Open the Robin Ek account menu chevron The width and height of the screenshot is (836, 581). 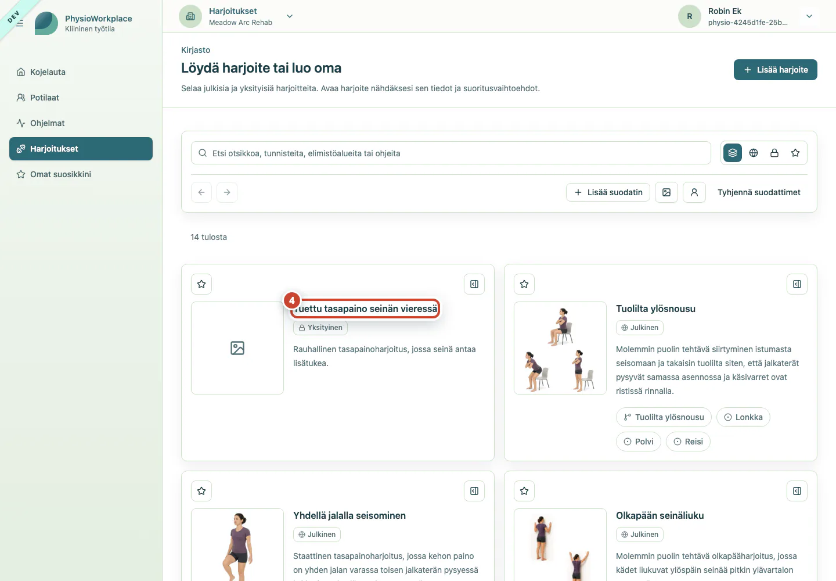coord(809,16)
